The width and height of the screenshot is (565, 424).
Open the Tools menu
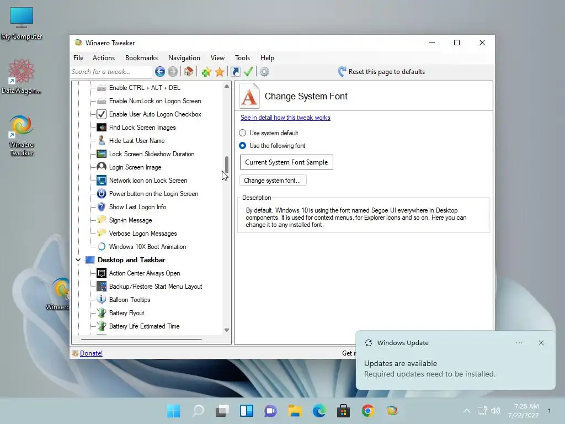pyautogui.click(x=243, y=57)
